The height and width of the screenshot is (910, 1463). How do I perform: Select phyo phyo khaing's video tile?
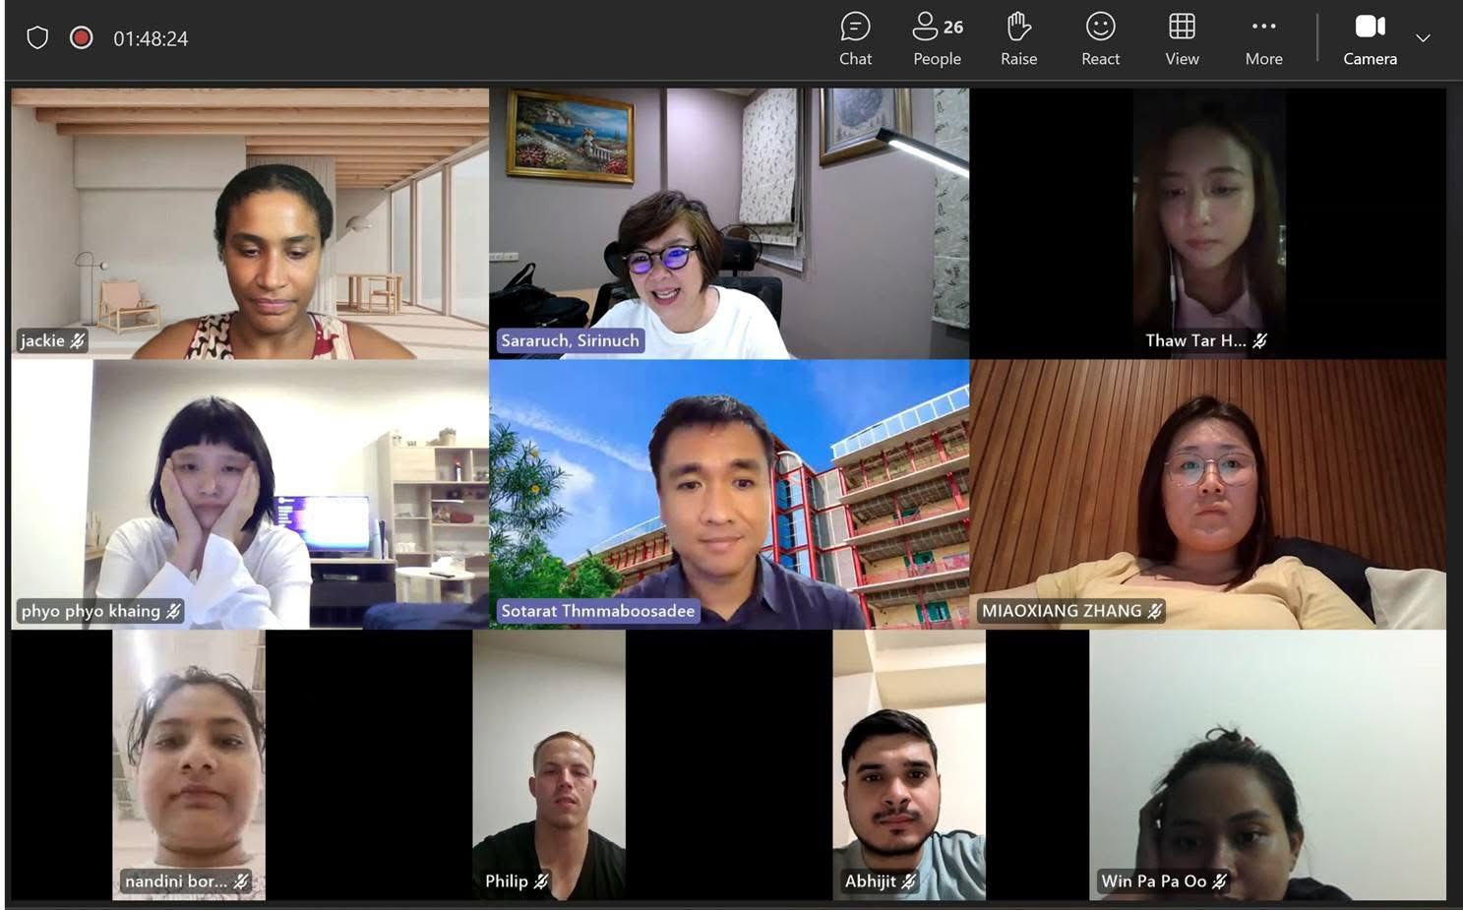coord(250,494)
